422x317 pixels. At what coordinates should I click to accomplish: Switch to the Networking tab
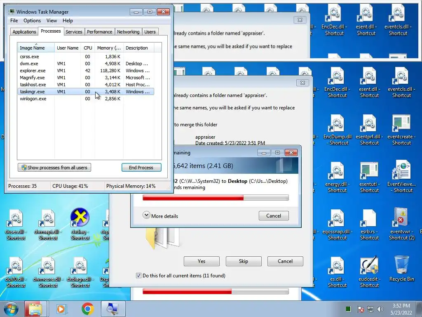(128, 32)
